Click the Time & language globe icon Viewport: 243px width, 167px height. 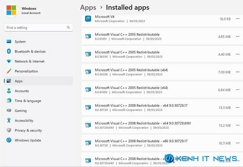coord(9,101)
